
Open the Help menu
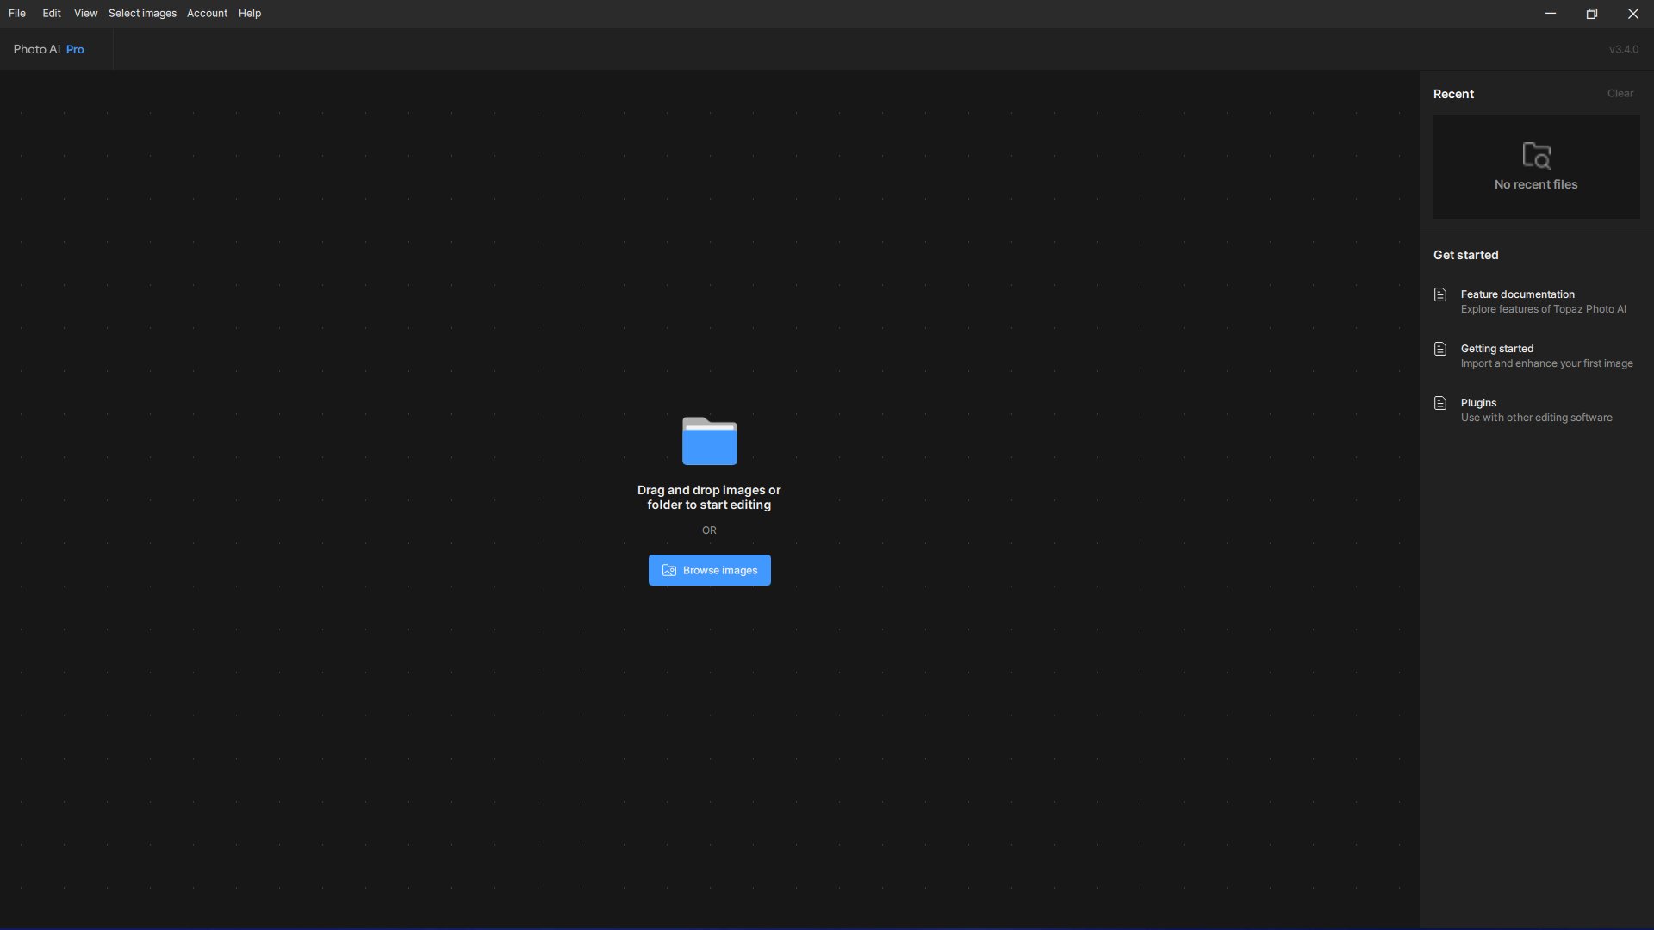point(250,14)
